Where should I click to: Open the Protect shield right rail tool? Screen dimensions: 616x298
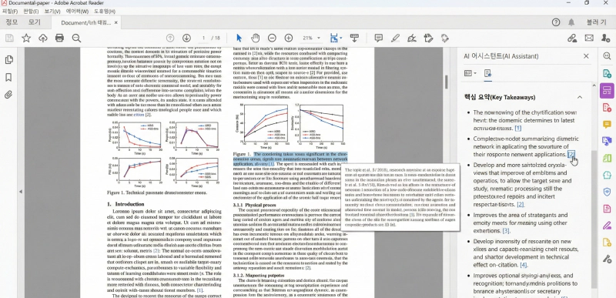pyautogui.click(x=607, y=192)
